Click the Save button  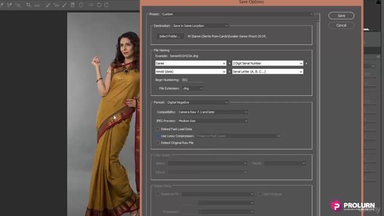[x=341, y=16]
